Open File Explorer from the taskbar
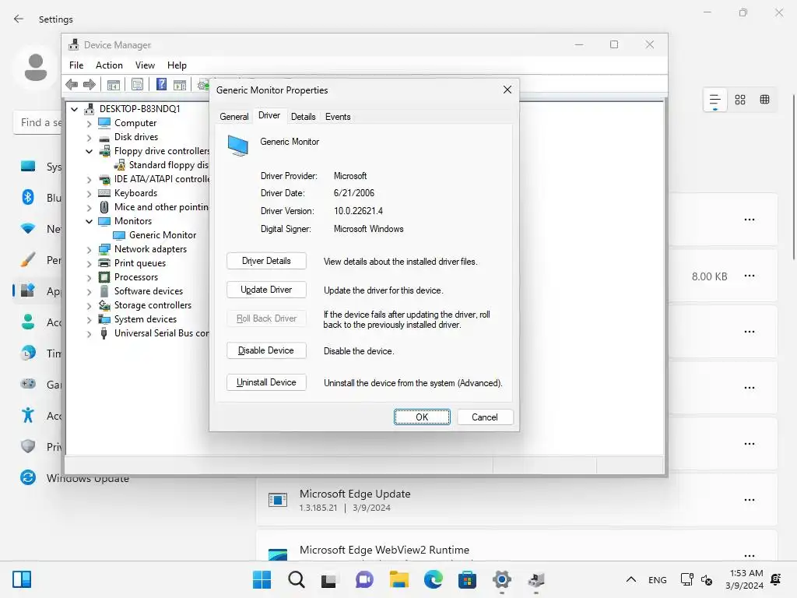This screenshot has width=797, height=598. tap(399, 579)
